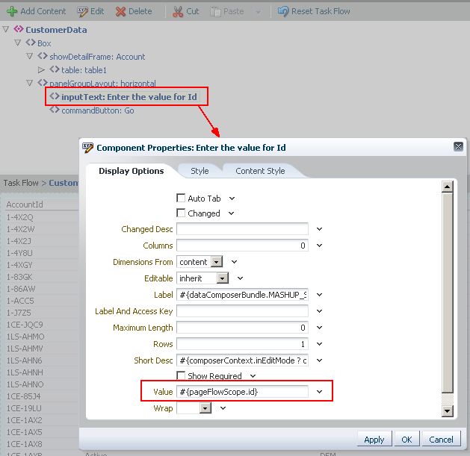Select inputText: Enter the value for Id

pos(129,97)
